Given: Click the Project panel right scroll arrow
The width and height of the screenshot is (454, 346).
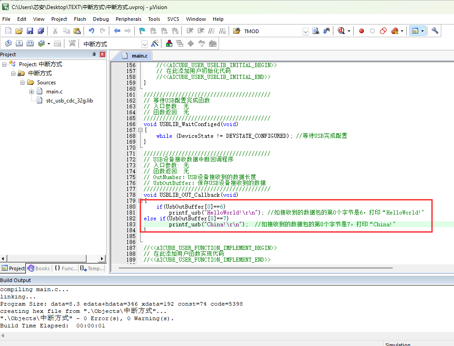Looking at the screenshot, I should pyautogui.click(x=102, y=258).
